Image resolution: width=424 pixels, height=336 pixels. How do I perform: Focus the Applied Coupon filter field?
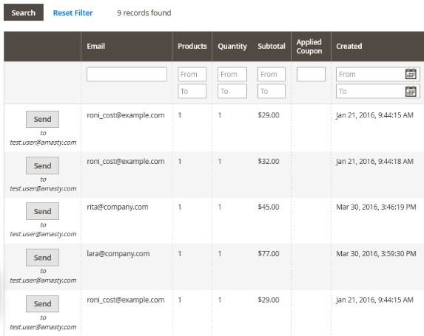point(311,75)
